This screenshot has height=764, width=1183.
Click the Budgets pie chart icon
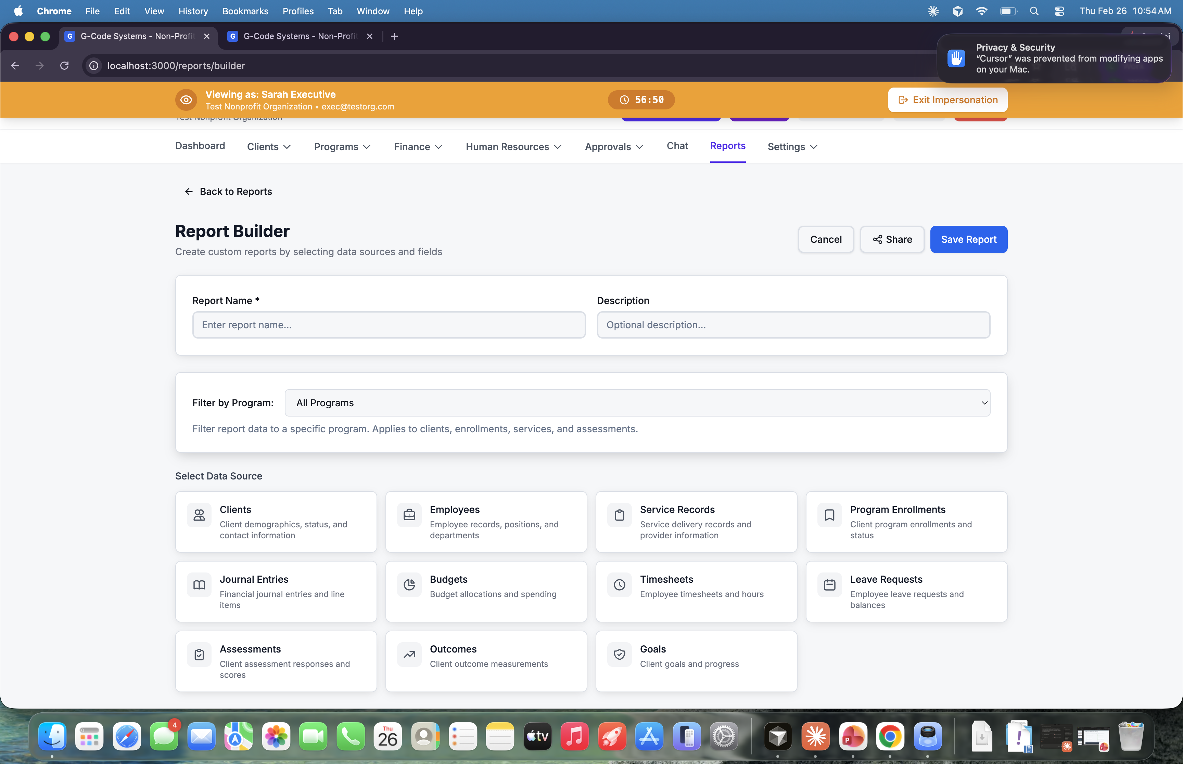pyautogui.click(x=409, y=585)
